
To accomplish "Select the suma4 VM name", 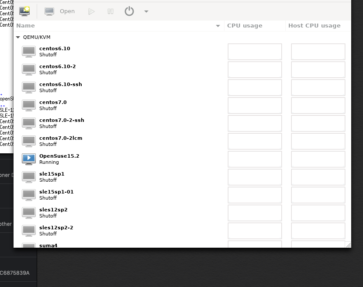I will click(48, 246).
